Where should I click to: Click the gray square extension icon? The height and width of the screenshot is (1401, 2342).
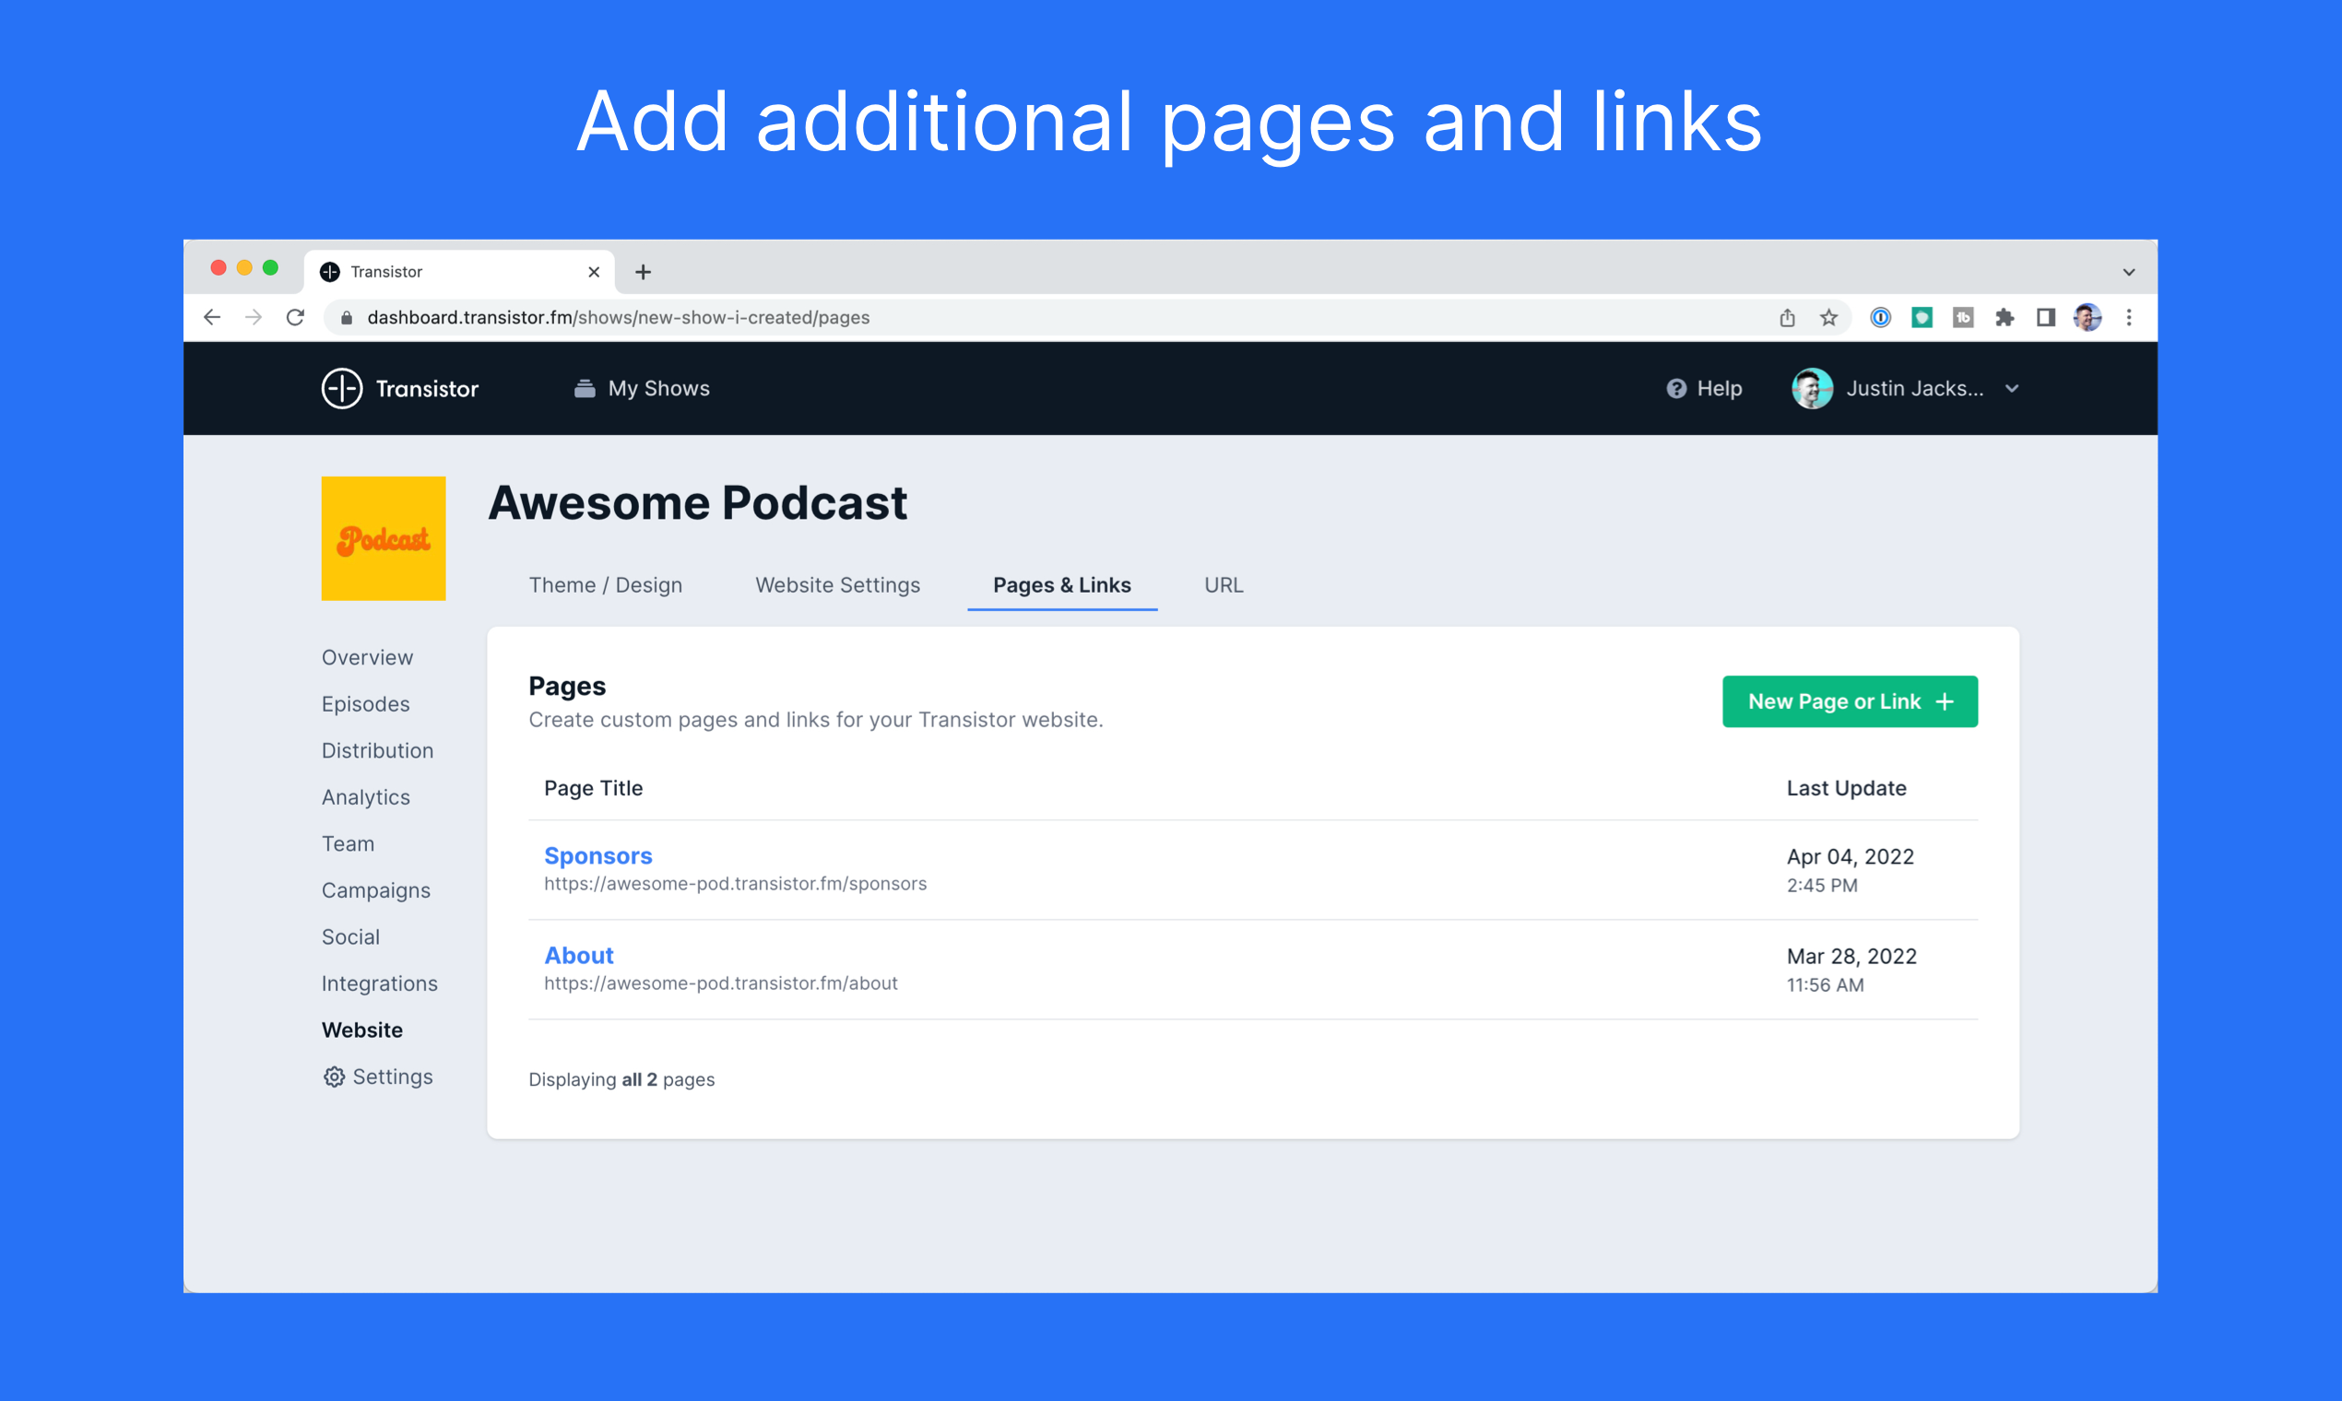(x=1963, y=317)
